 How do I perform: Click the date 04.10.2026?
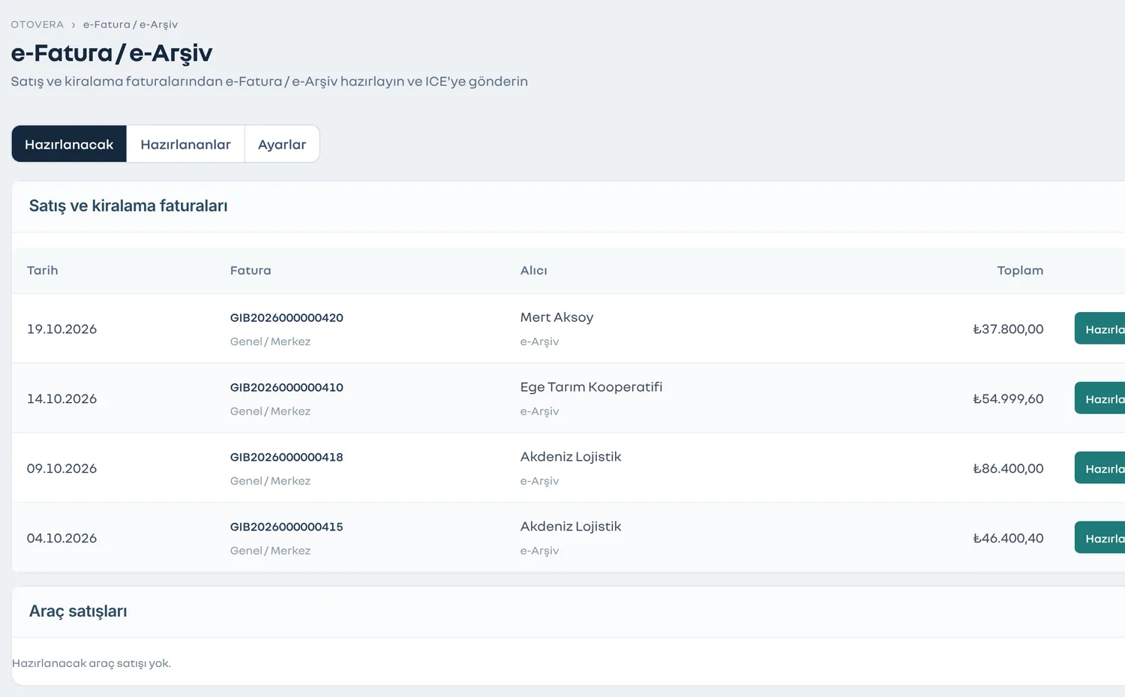click(61, 538)
